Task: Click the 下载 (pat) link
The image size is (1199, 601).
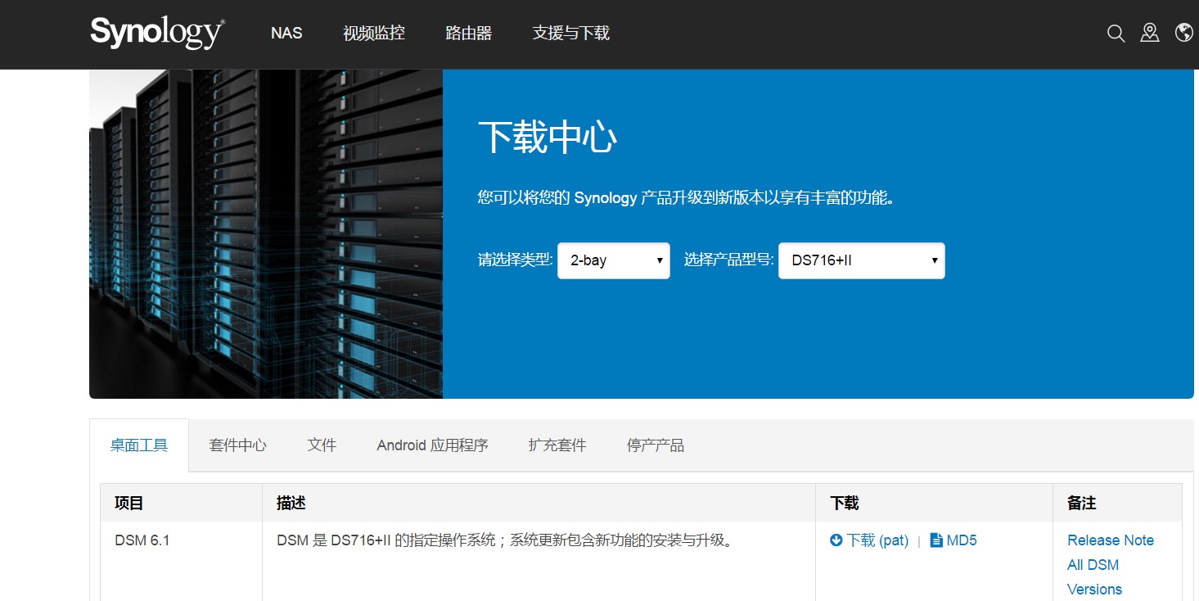Action: (877, 540)
